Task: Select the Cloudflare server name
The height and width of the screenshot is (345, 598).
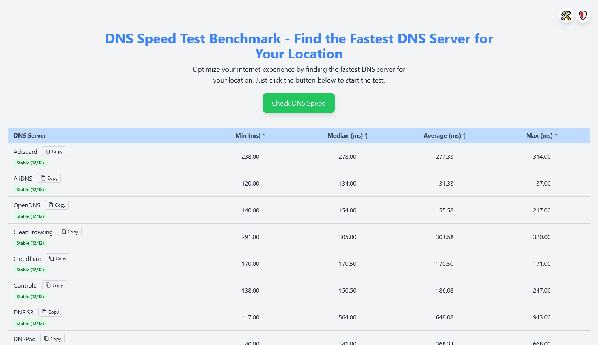Action: point(27,259)
